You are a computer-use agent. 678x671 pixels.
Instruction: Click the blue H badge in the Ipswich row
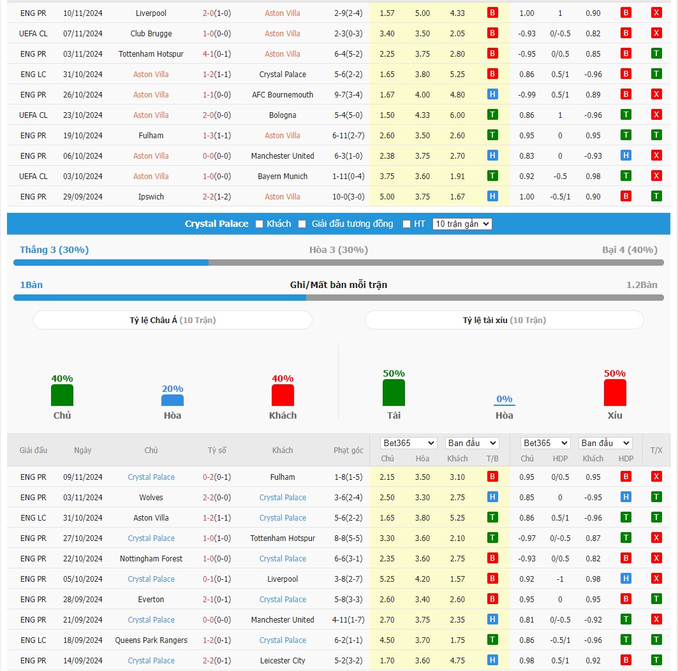coord(492,197)
